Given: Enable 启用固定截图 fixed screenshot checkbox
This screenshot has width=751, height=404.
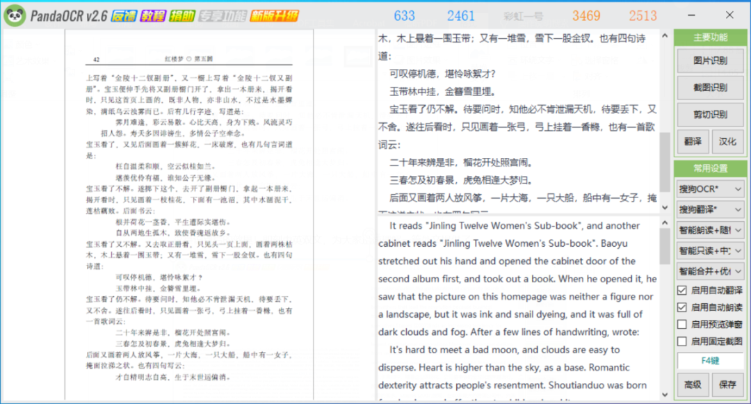Looking at the screenshot, I should (682, 341).
